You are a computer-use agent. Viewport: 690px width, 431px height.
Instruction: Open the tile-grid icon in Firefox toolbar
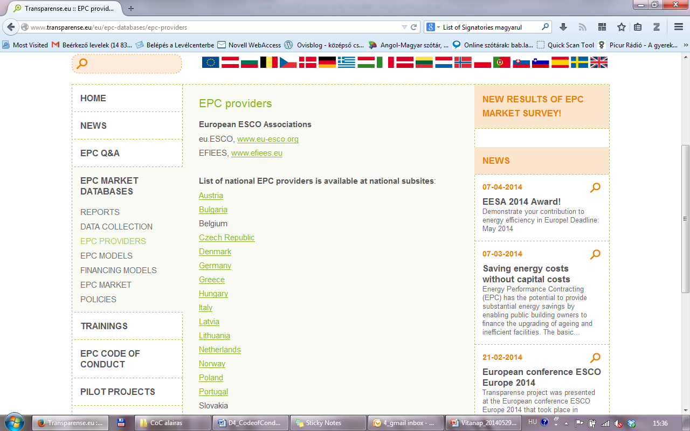coord(602,27)
